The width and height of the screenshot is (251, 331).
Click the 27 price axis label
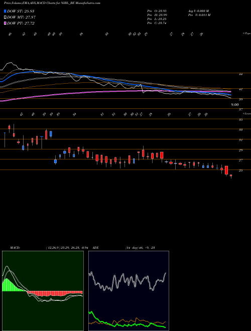[240, 160]
